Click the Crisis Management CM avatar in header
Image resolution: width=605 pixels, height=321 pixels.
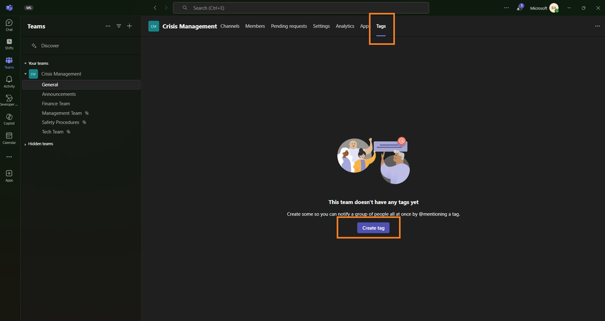click(154, 26)
